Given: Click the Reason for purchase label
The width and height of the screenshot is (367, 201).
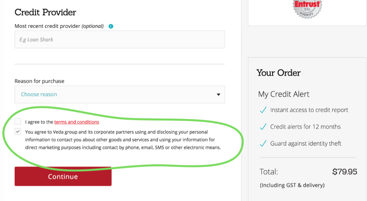Looking at the screenshot, I should 39,81.
